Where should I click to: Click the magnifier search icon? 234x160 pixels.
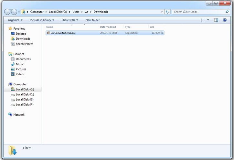tap(227, 12)
